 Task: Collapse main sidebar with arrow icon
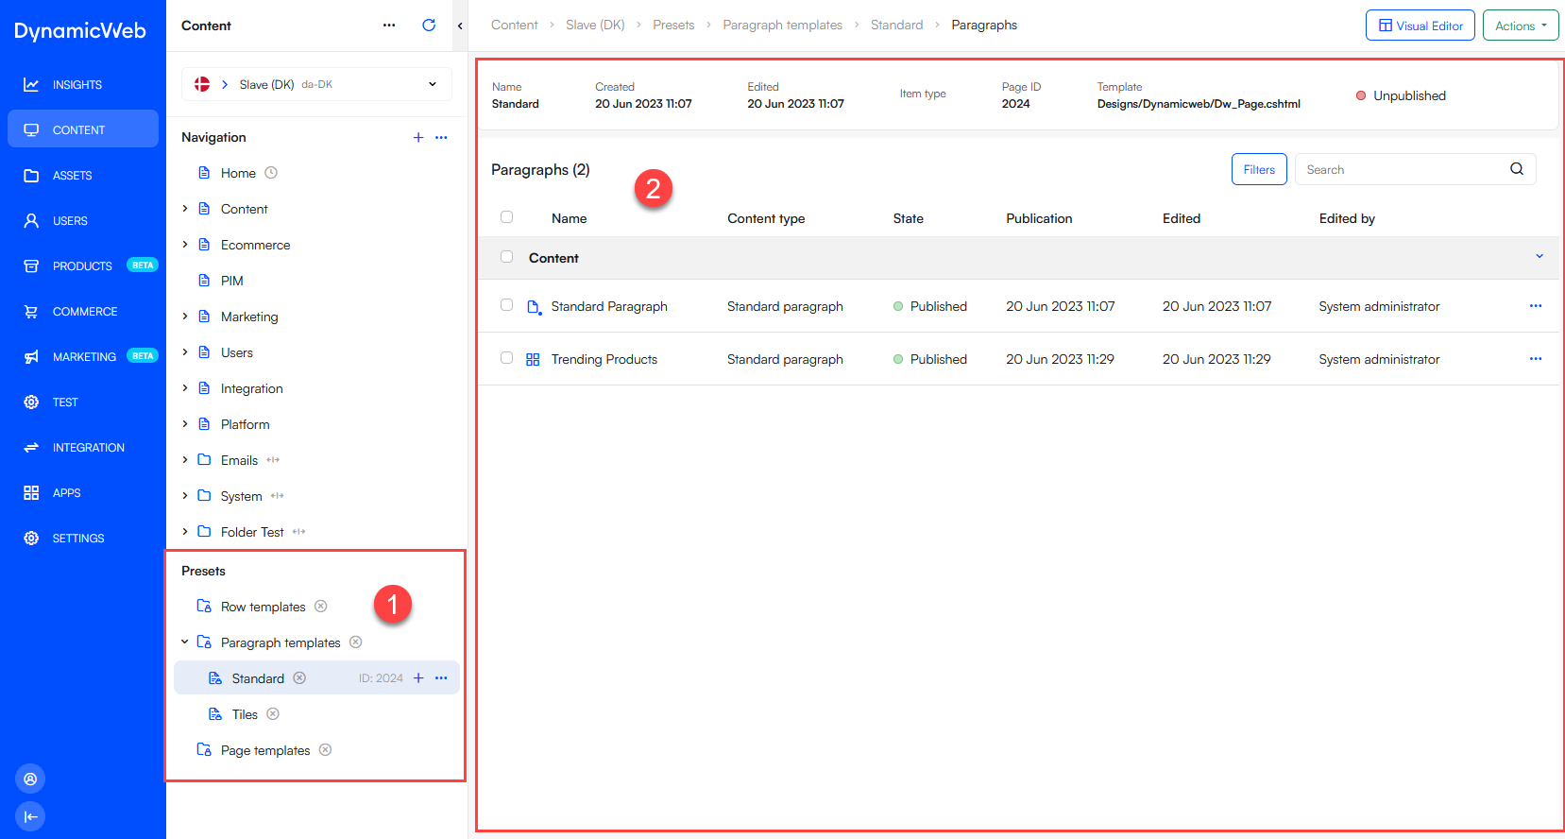pos(30,816)
